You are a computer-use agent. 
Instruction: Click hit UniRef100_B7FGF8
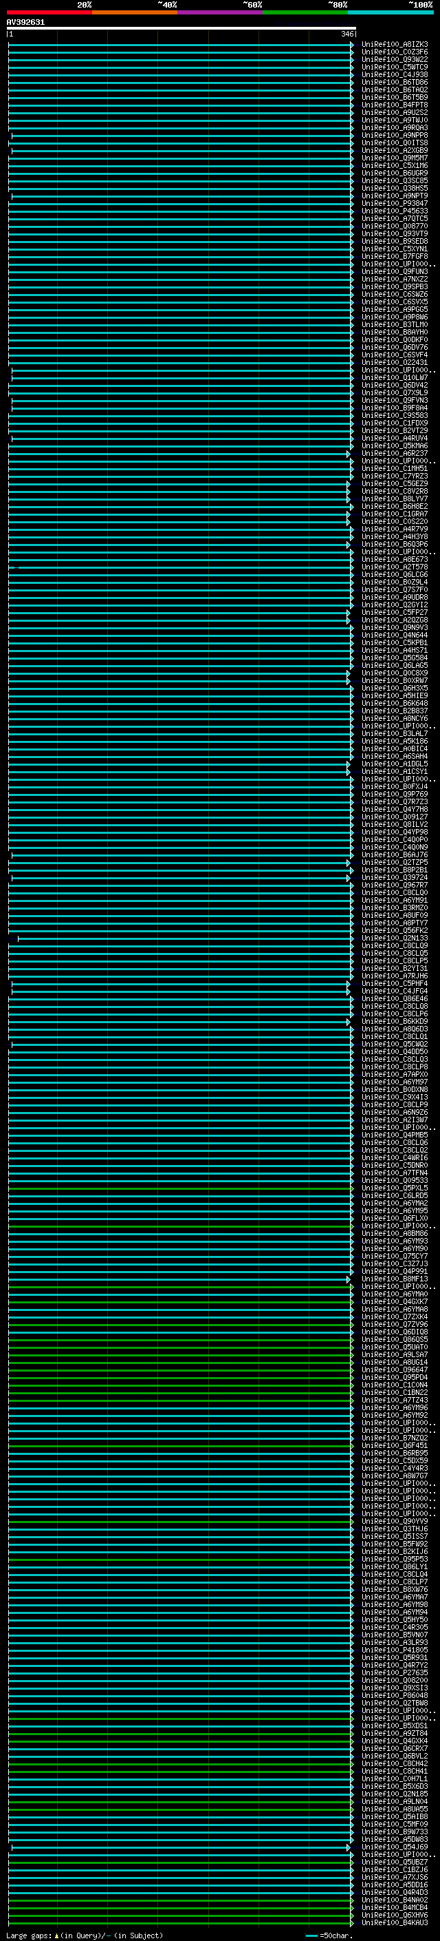pos(395,257)
